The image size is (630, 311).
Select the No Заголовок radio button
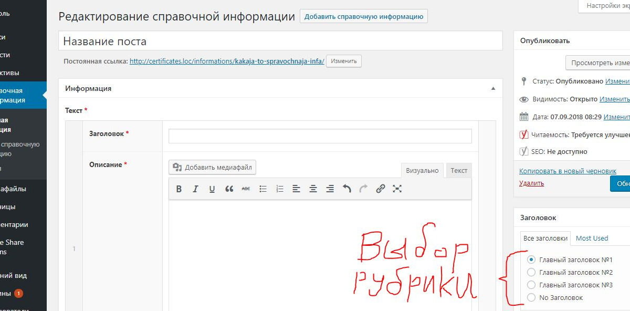click(x=531, y=297)
